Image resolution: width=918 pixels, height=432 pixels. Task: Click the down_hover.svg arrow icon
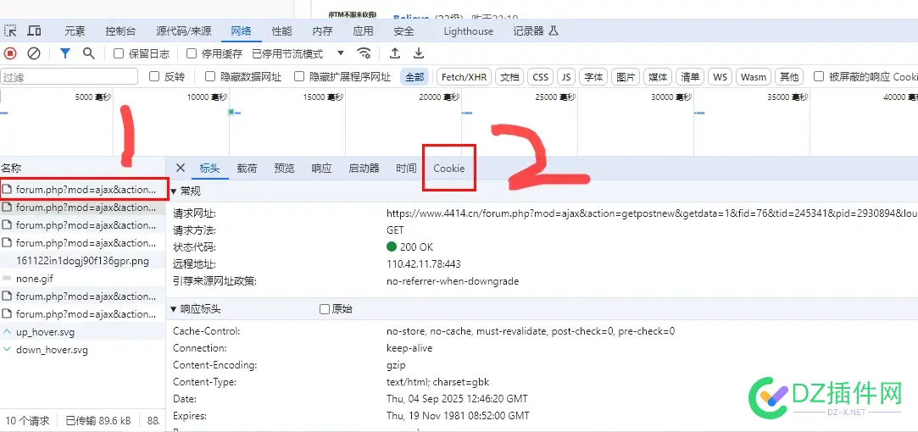coord(7,350)
